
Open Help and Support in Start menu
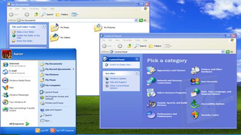(51, 110)
